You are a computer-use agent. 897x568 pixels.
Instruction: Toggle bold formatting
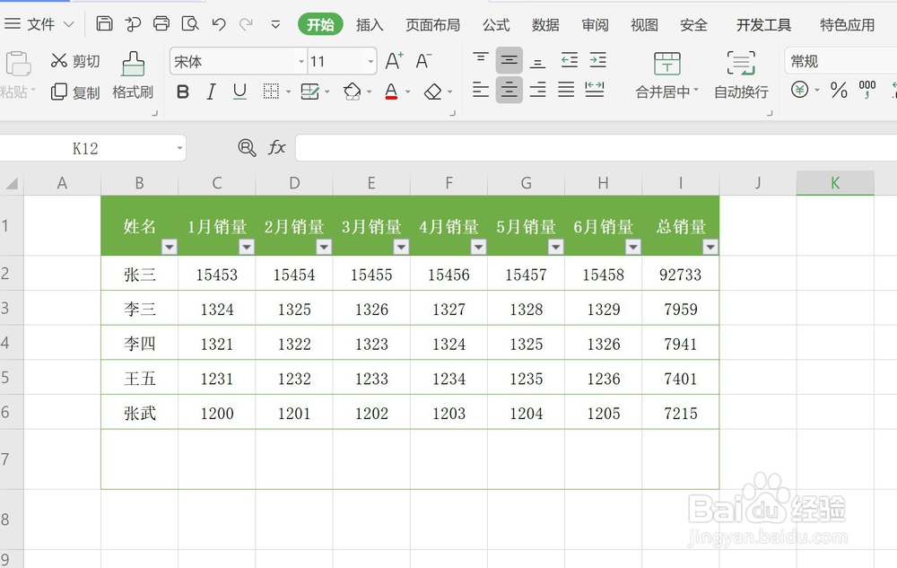(182, 92)
